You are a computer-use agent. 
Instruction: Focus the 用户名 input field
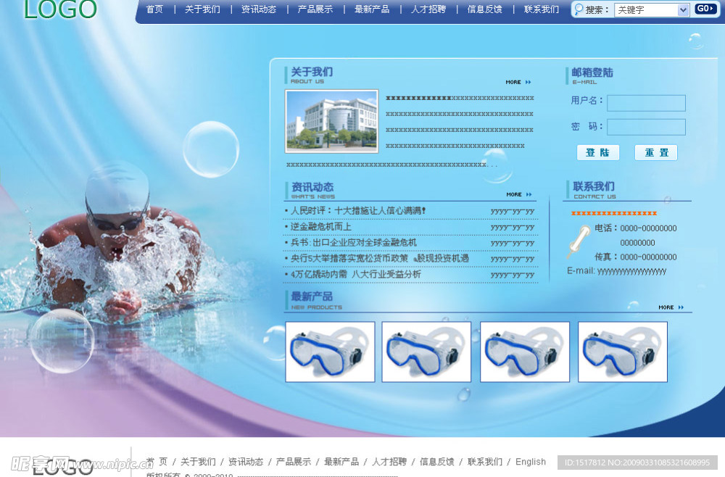click(x=647, y=103)
